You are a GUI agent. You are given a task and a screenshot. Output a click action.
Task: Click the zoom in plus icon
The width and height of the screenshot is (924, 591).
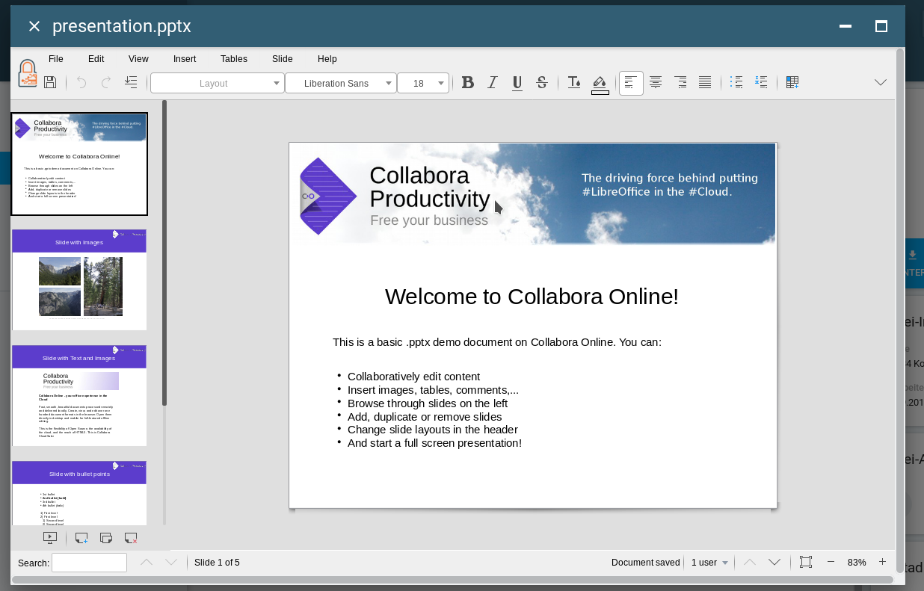pos(882,562)
